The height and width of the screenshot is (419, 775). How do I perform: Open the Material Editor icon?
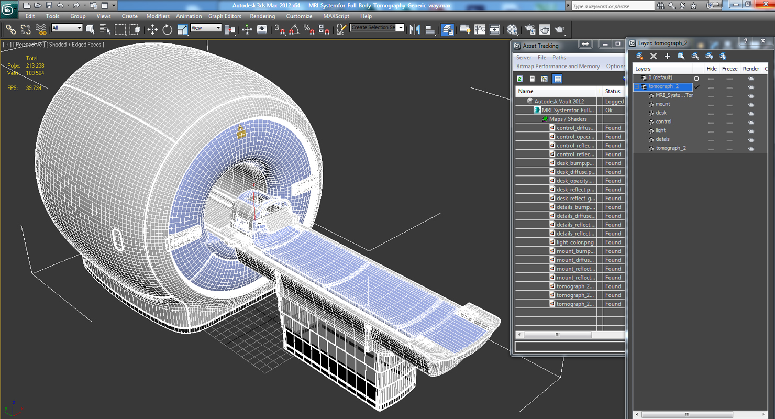[x=512, y=29]
